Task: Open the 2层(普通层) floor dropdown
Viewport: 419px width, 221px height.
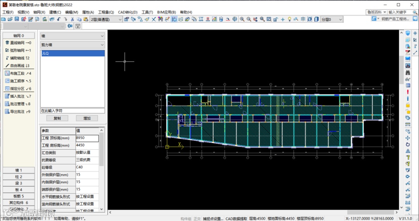Action: pyautogui.click(x=106, y=19)
